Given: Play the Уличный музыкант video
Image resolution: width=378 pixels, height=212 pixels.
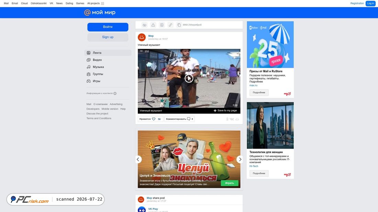Looking at the screenshot, I should pos(189,78).
